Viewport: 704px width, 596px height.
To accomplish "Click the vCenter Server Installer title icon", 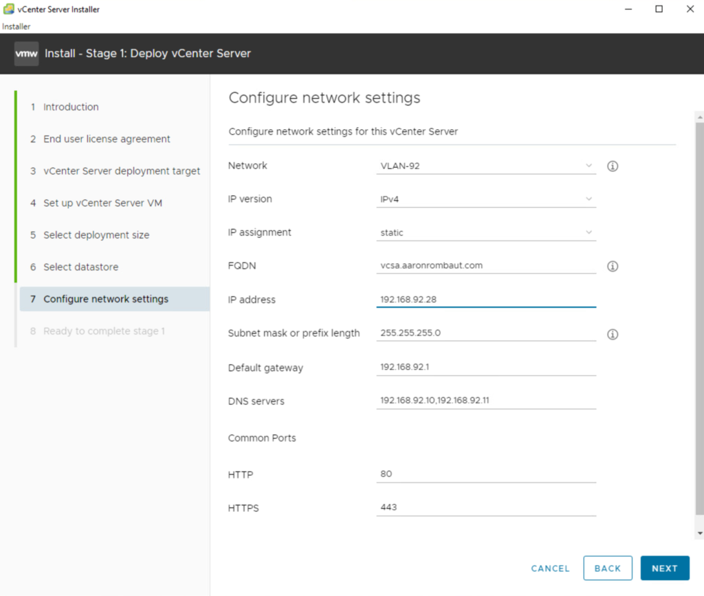I will (x=8, y=9).
